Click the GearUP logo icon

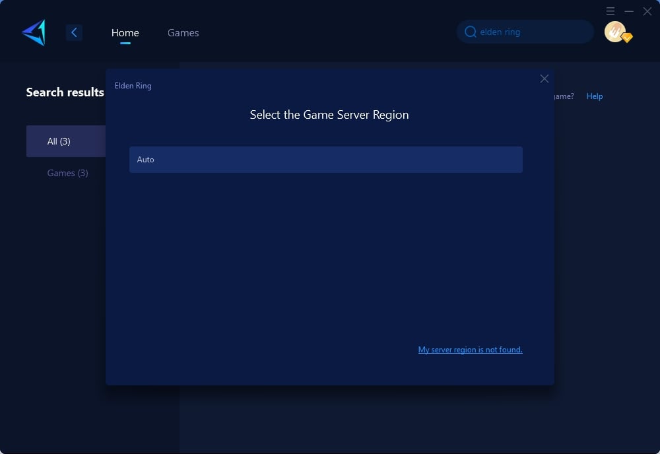[34, 32]
